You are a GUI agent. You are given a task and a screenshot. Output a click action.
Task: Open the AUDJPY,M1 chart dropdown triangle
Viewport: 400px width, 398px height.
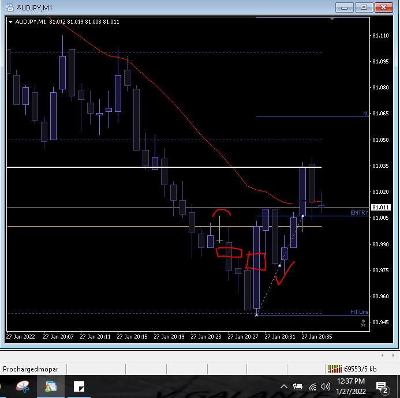click(11, 22)
